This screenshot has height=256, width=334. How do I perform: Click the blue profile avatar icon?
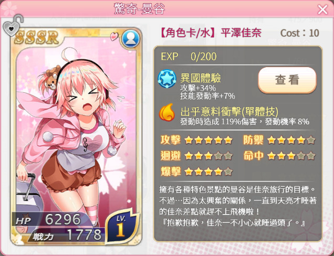point(131,39)
